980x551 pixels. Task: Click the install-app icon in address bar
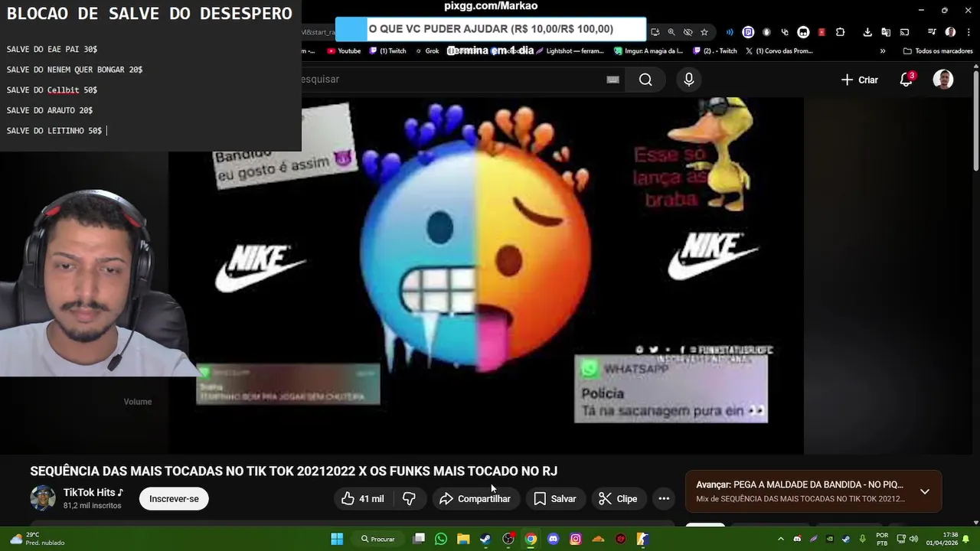[x=655, y=32]
